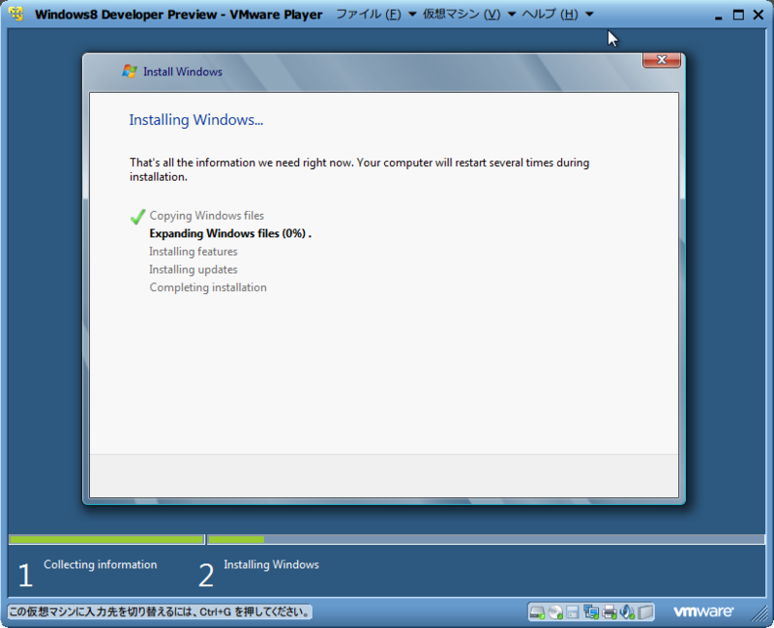The height and width of the screenshot is (628, 774).
Task: Click the printer device icon
Action: pos(610,613)
